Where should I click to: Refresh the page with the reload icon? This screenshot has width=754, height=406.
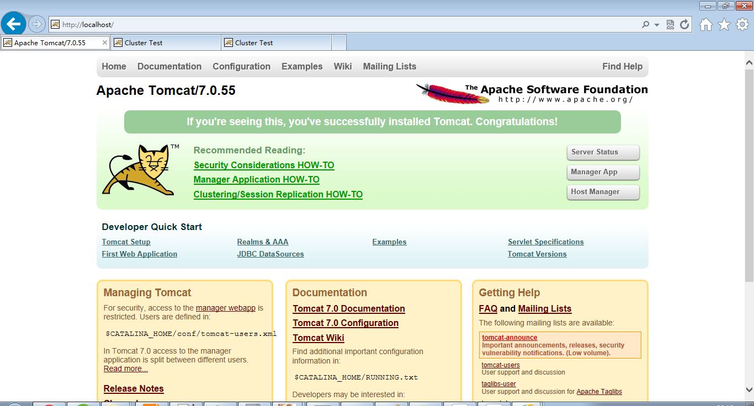click(x=685, y=24)
